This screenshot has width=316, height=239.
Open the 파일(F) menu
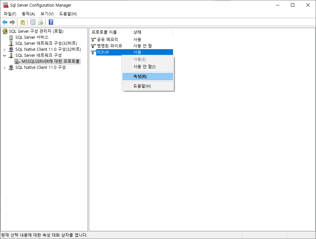coord(10,14)
